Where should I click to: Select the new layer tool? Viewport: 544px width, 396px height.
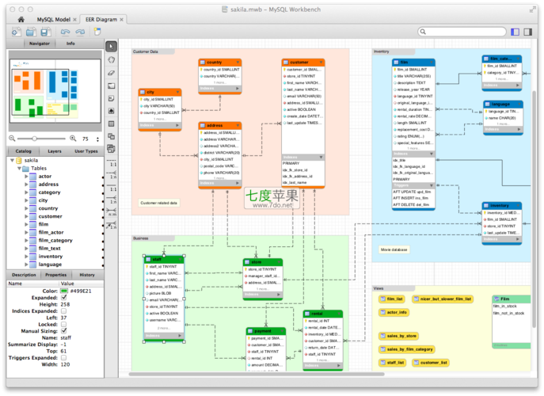point(111,86)
